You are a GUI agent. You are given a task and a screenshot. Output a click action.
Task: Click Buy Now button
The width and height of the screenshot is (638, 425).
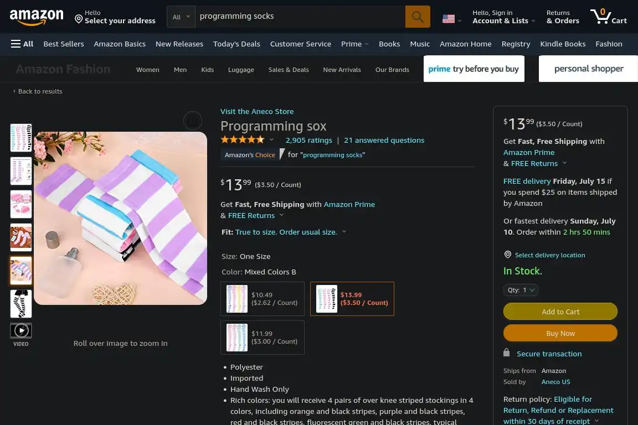click(560, 333)
